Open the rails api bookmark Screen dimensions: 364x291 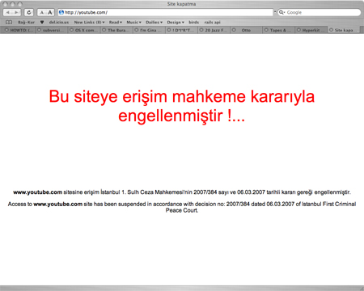coord(212,23)
